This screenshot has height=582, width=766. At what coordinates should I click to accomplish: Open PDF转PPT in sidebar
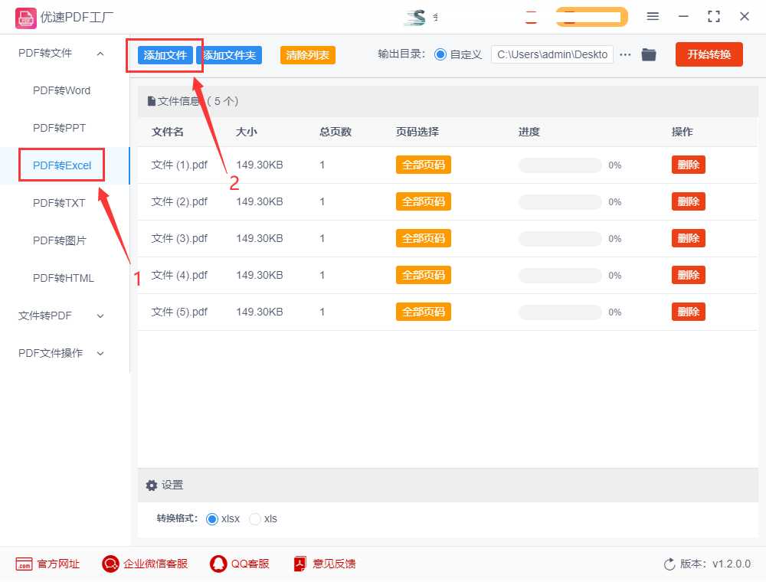tap(59, 129)
